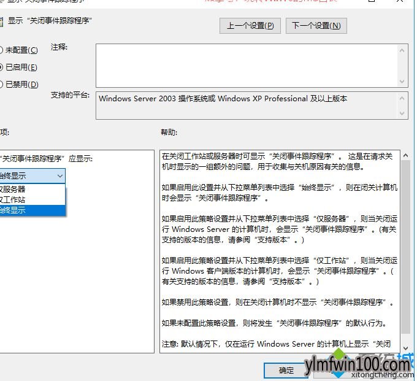The height and width of the screenshot is (381, 417).
Task: Select the 未配置(C) radio option
Action: click(x=1, y=50)
